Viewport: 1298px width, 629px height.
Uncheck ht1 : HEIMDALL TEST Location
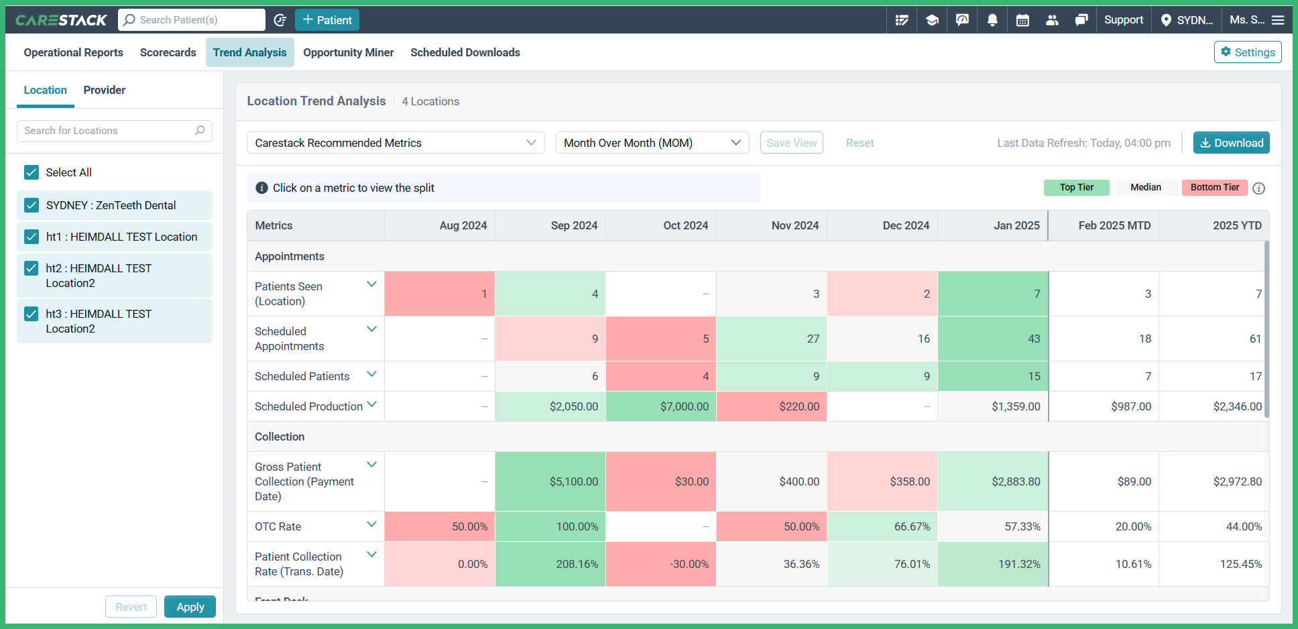click(31, 237)
